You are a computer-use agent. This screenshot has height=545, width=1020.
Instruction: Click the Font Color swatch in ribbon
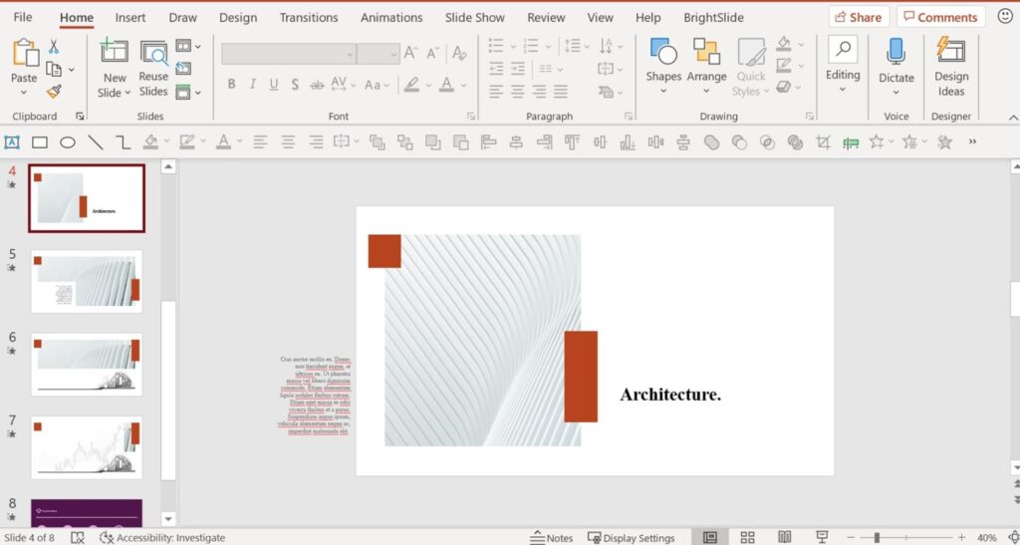point(446,84)
